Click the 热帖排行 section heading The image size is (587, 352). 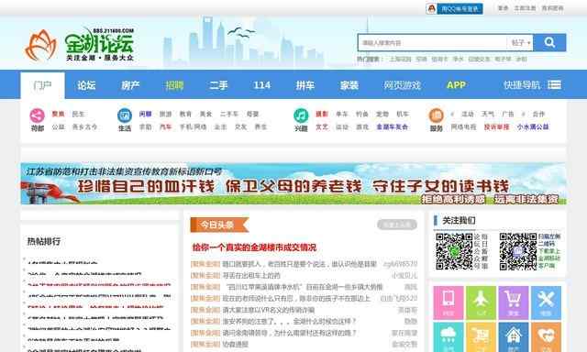pyautogui.click(x=44, y=241)
